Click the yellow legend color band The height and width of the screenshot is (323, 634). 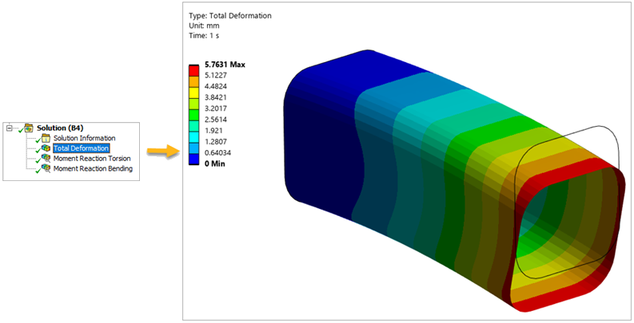click(194, 93)
